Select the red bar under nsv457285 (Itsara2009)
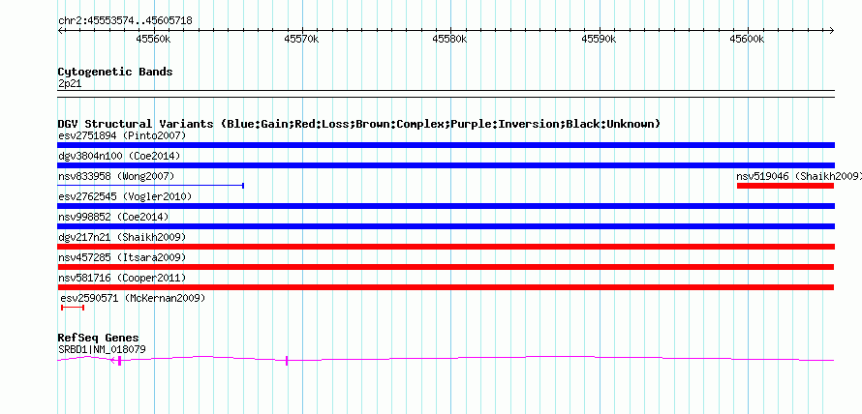 point(446,267)
